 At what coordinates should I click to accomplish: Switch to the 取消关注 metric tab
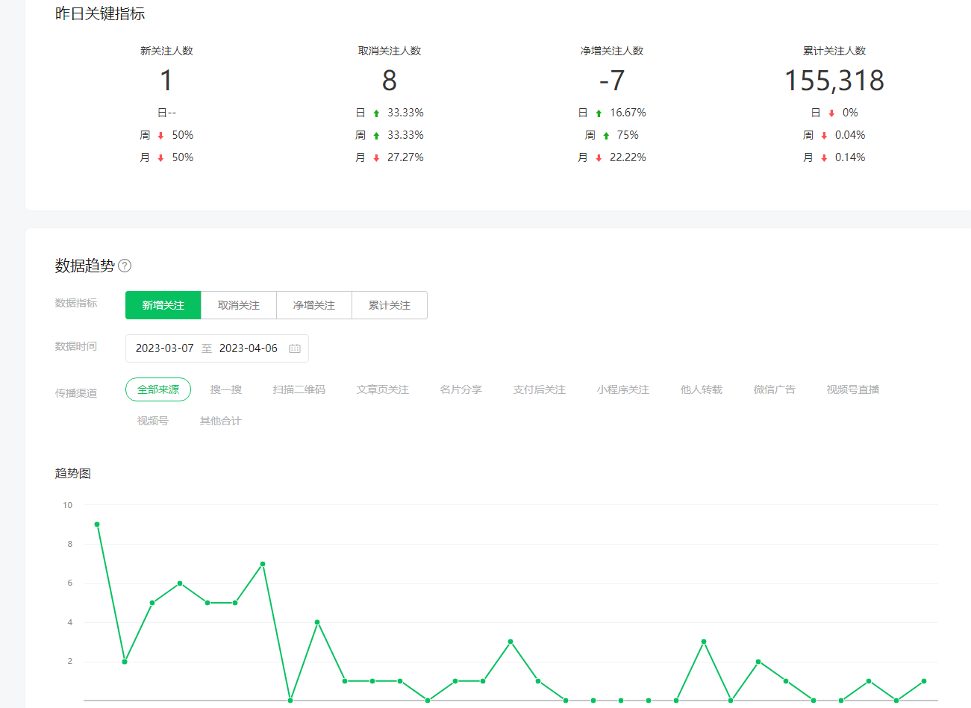pyautogui.click(x=239, y=305)
